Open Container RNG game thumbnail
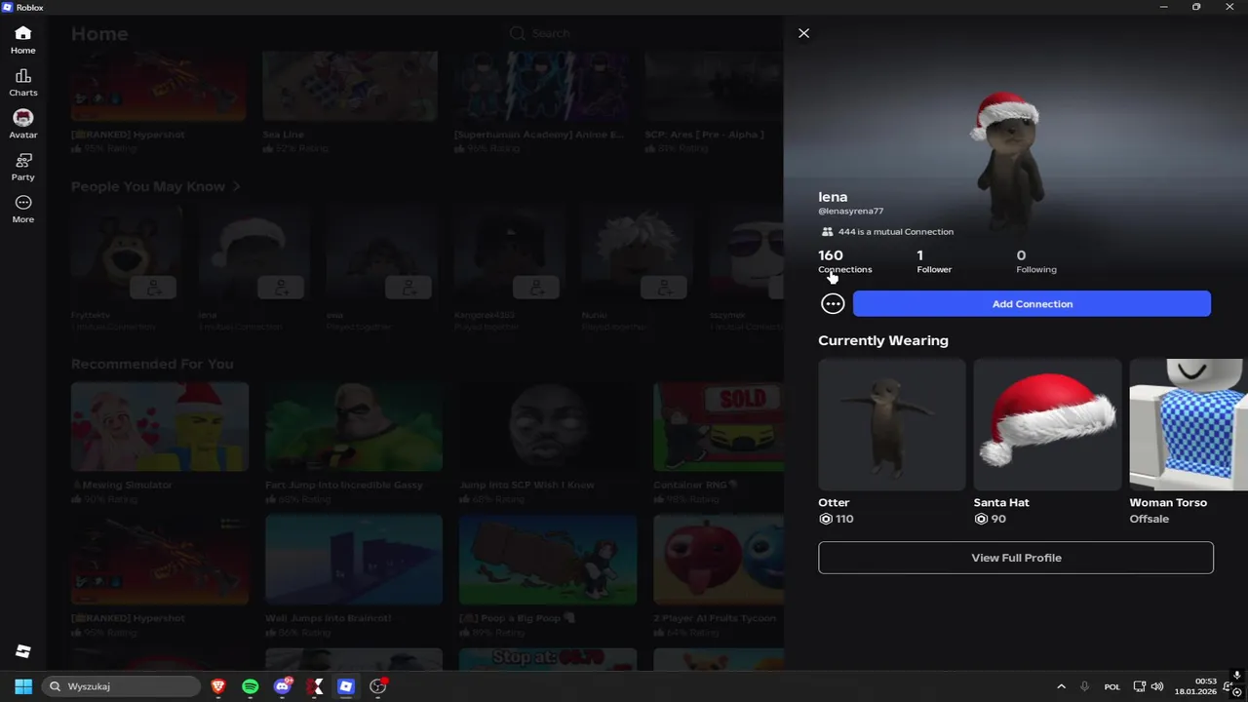 tap(719, 426)
